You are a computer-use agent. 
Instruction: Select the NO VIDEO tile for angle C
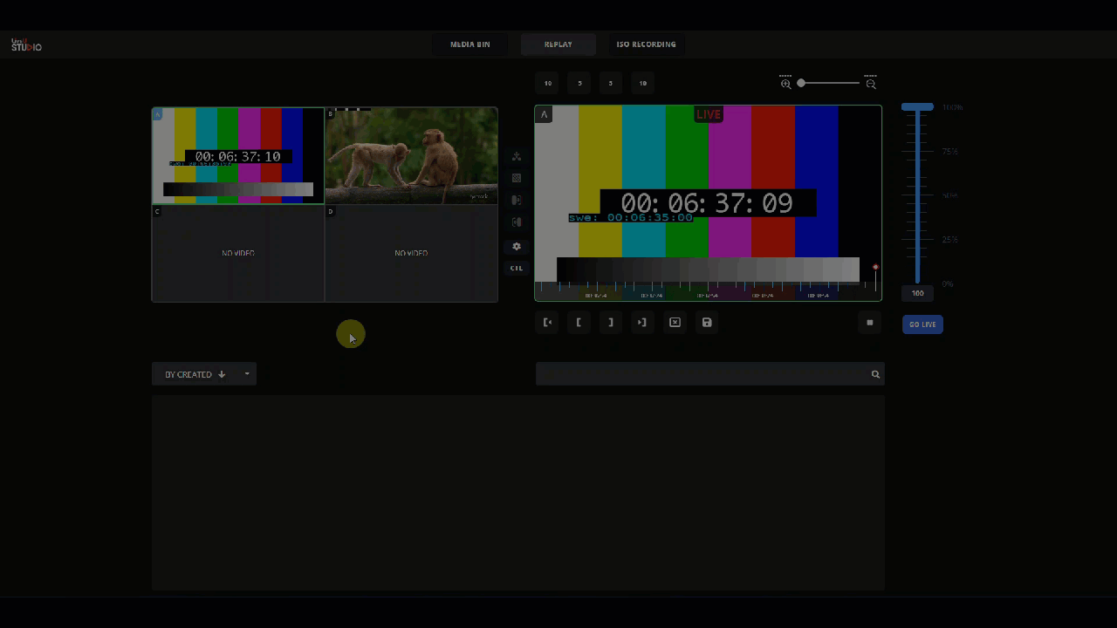[x=238, y=253]
